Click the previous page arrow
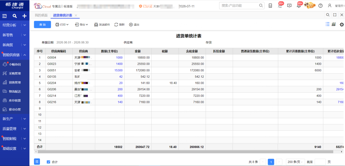 point(263,162)
